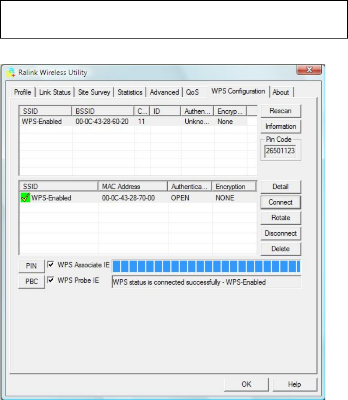Click the Disconnect button
The height and width of the screenshot is (400, 348).
pyautogui.click(x=280, y=233)
